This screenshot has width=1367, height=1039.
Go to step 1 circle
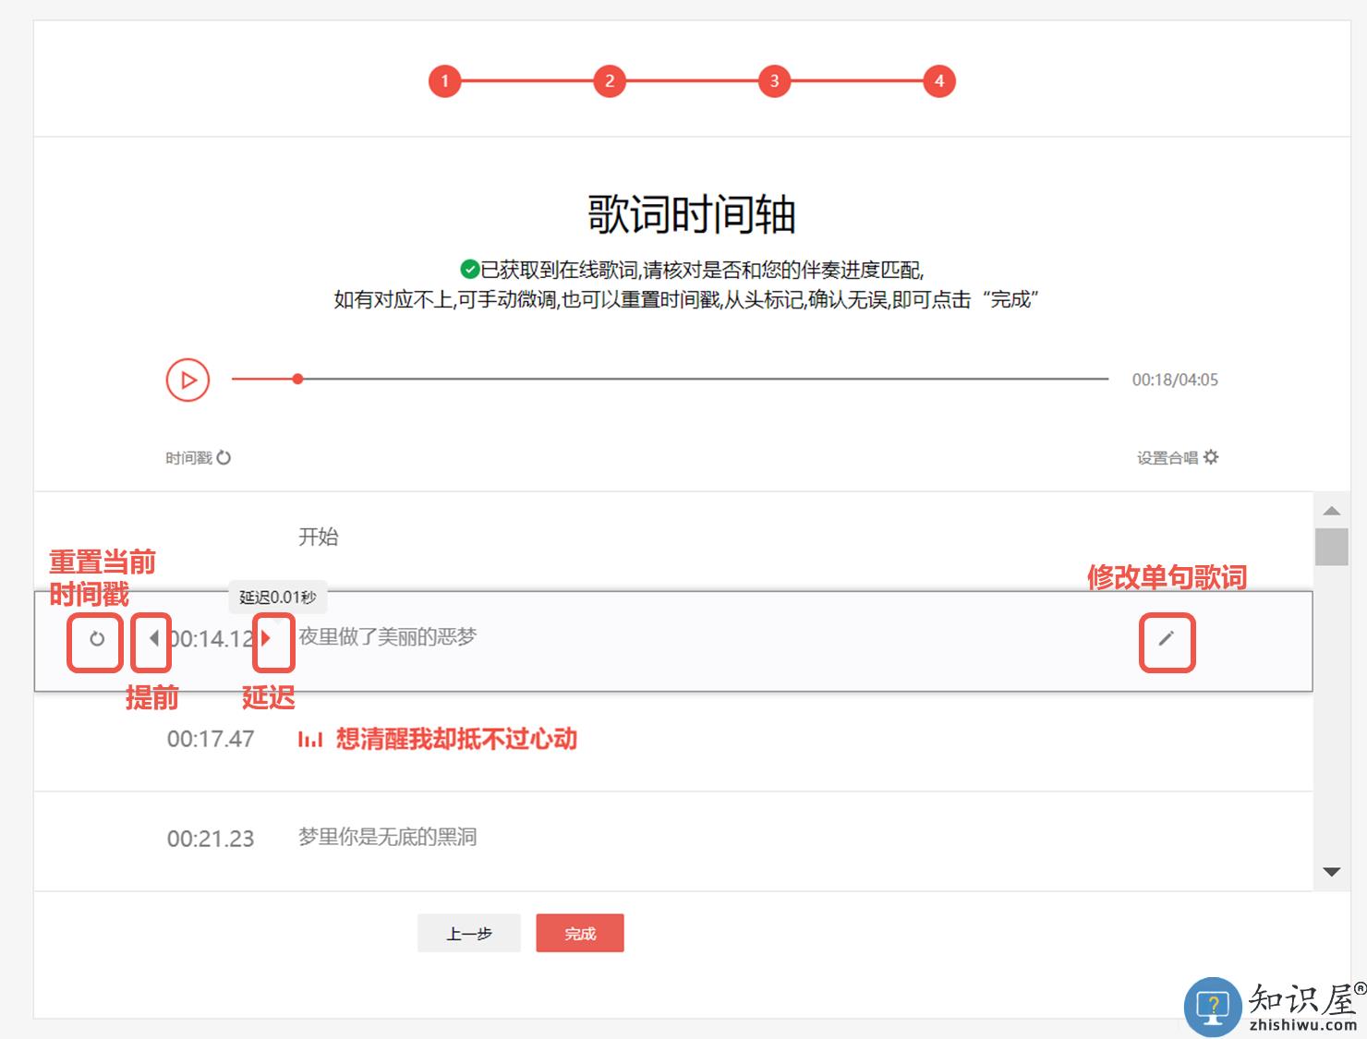444,81
